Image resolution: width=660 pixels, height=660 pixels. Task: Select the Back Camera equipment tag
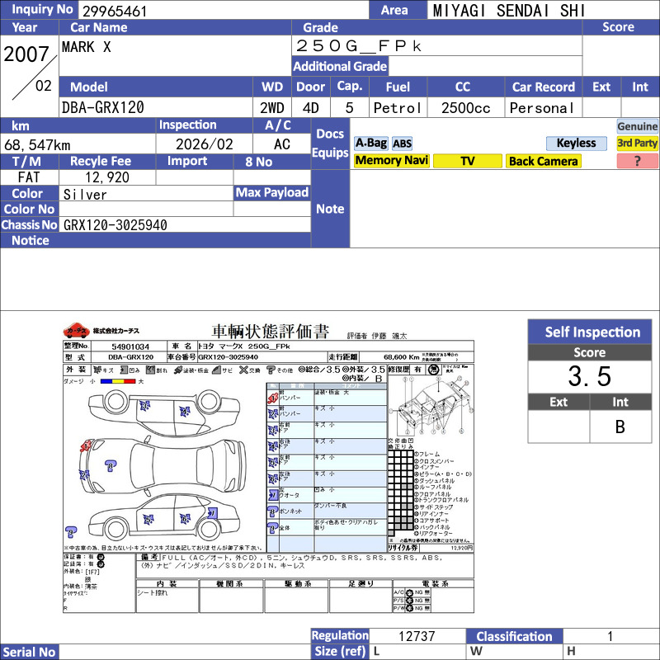tap(543, 162)
